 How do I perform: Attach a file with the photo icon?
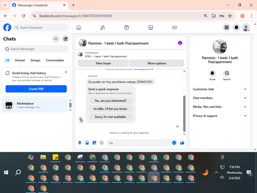pyautogui.click(x=87, y=143)
